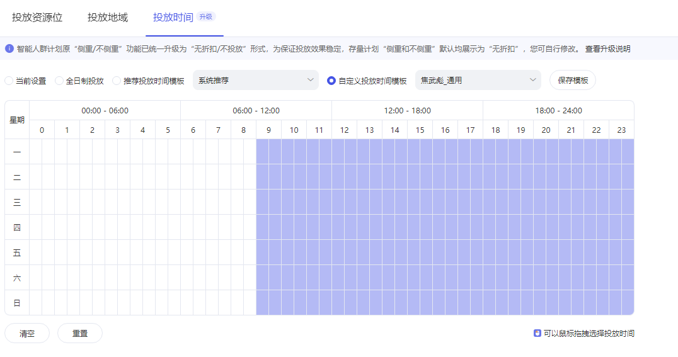The image size is (678, 357).
Task: Click the hour 12 column header
Action: tap(344, 130)
